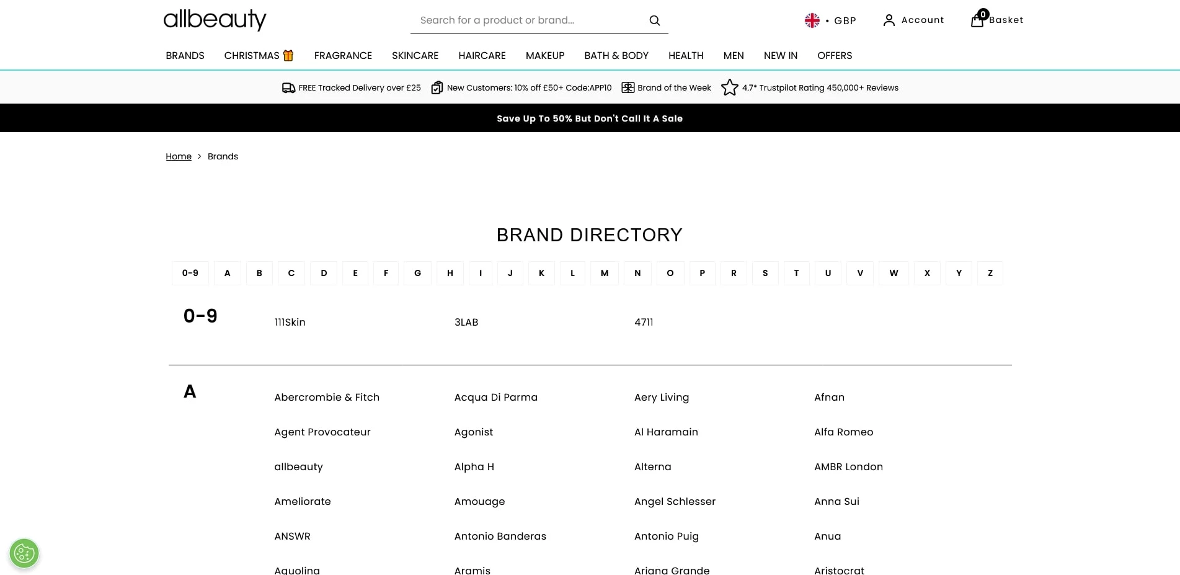1180x575 pixels.
Task: Click the Account person icon
Action: 889,20
